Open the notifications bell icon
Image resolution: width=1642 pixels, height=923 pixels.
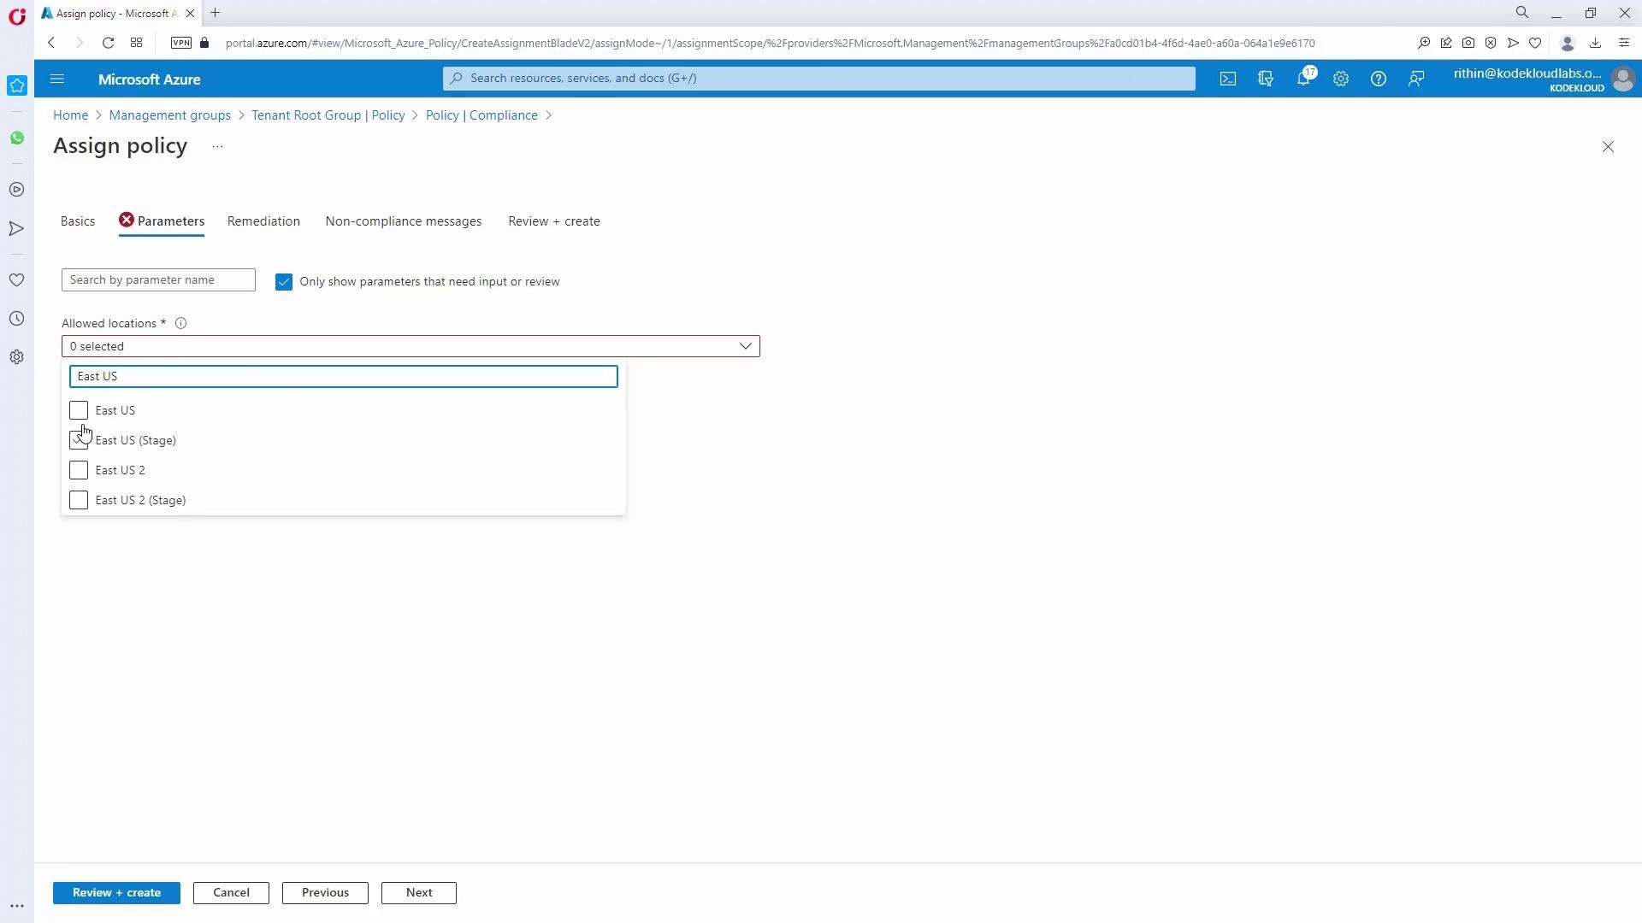click(x=1302, y=79)
